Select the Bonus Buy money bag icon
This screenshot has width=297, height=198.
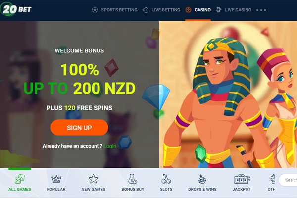(133, 179)
